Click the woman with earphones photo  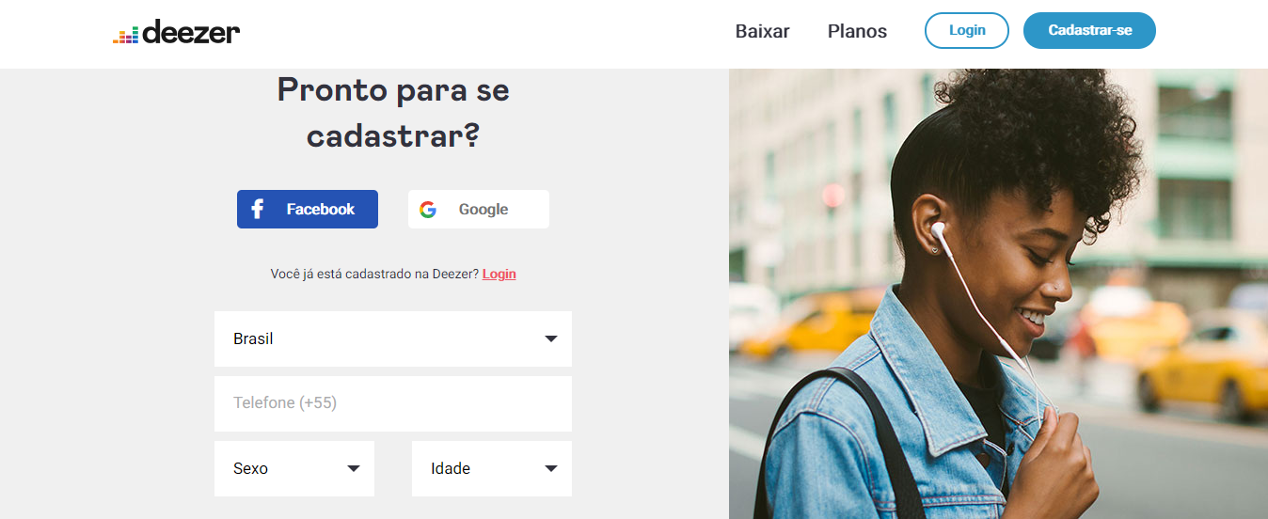(x=998, y=293)
